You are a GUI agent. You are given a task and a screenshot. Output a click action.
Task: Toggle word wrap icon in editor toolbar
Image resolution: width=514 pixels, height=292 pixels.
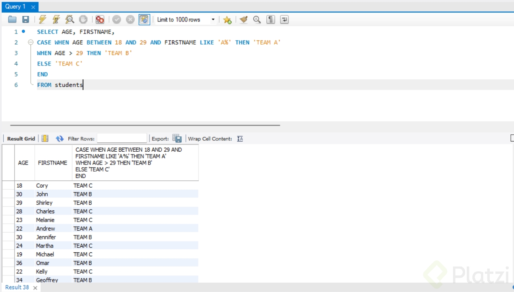[x=284, y=19]
